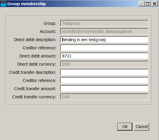Click the disabled Group field showing Testgroep
This screenshot has height=140, width=159.
click(x=104, y=23)
